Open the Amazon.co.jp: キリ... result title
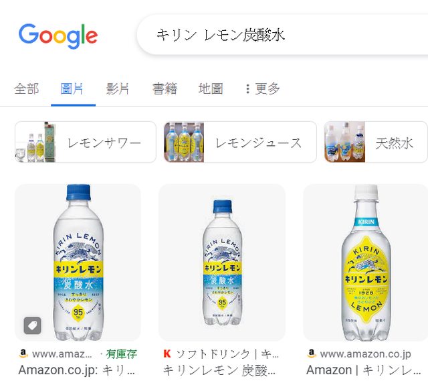Viewport: 428px width, 391px height. [77, 370]
